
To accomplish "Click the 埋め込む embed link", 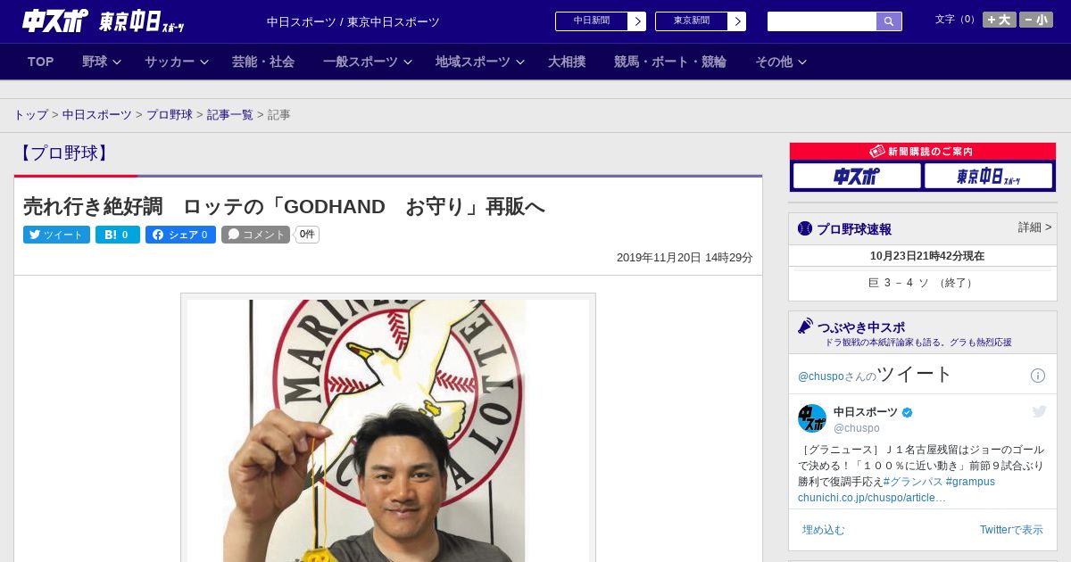I will pos(823,530).
